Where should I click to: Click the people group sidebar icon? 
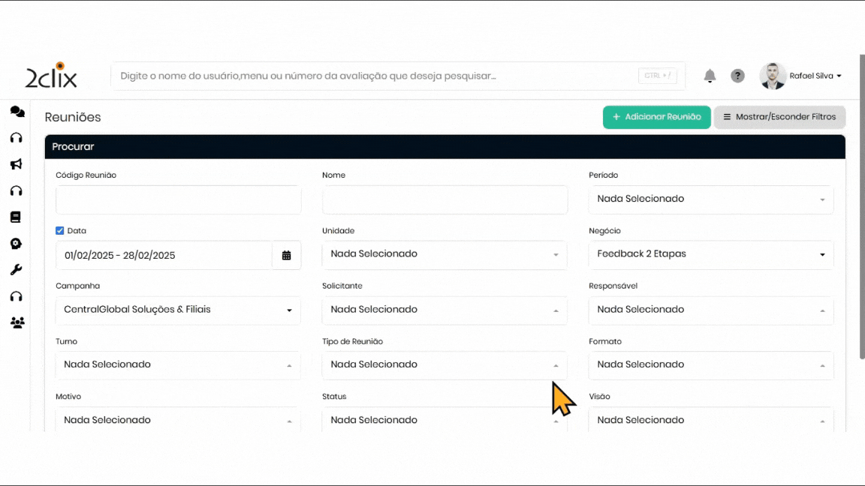pos(17,323)
